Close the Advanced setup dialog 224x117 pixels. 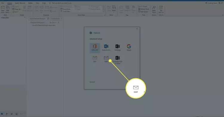(137, 29)
